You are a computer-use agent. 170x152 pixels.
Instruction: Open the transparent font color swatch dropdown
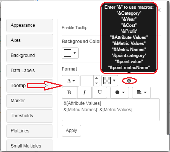tap(109, 81)
